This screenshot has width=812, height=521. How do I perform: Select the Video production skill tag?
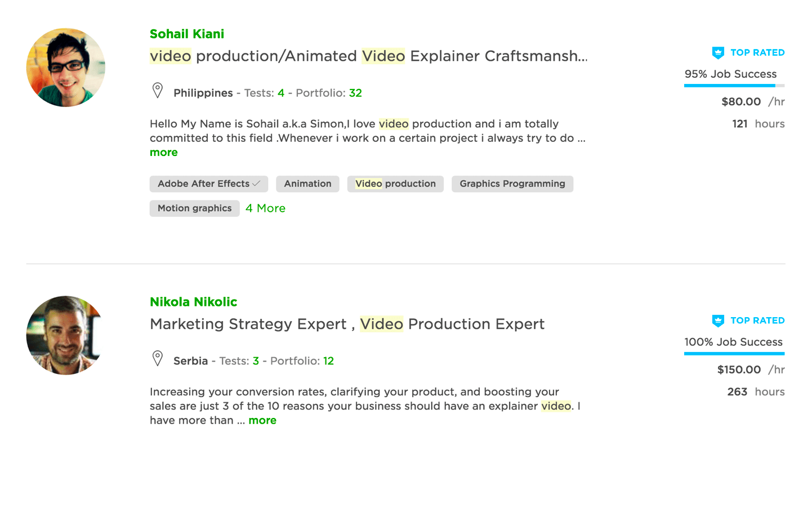pyautogui.click(x=395, y=184)
